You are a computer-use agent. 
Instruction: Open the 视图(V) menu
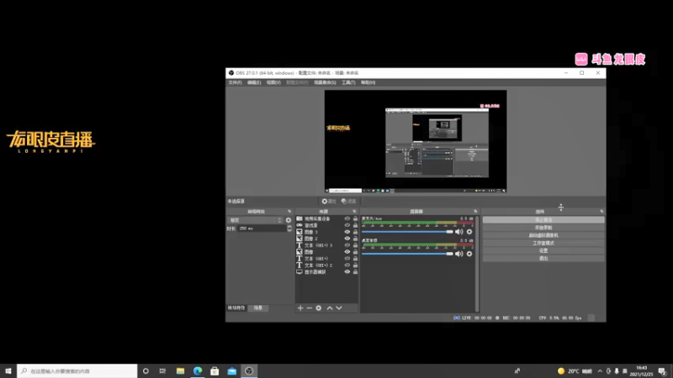point(273,82)
